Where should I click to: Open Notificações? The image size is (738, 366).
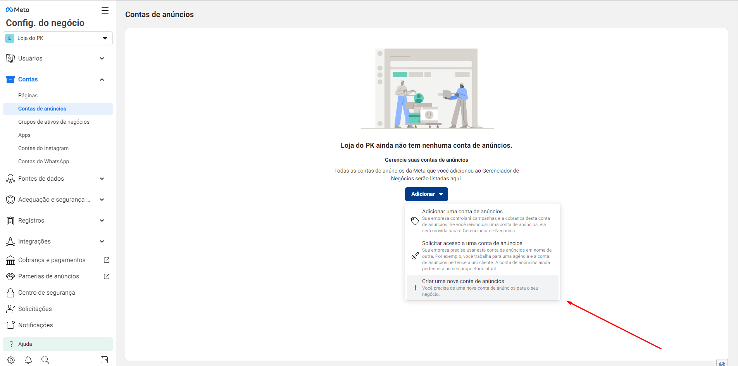coord(36,325)
